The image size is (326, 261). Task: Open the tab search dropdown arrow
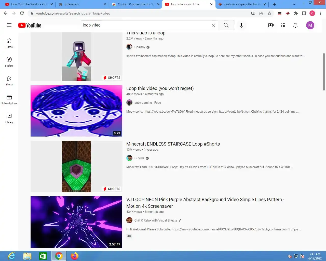294,4
